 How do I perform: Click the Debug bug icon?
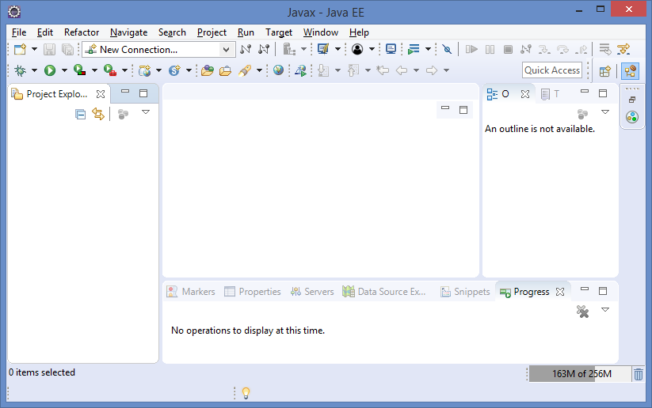(x=19, y=70)
